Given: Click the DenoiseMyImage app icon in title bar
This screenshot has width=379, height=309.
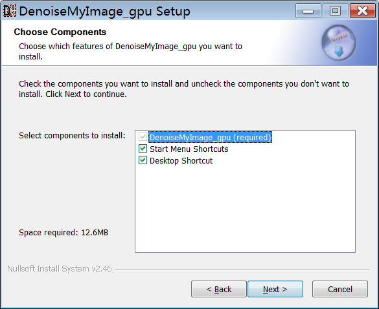Looking at the screenshot, I should pyautogui.click(x=10, y=10).
